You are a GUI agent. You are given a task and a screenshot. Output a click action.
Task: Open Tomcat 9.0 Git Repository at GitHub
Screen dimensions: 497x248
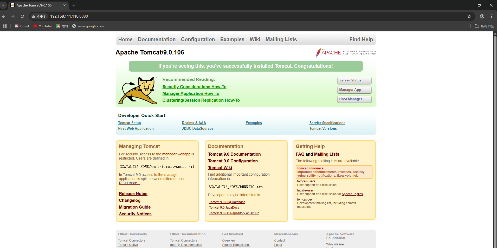tap(234, 213)
